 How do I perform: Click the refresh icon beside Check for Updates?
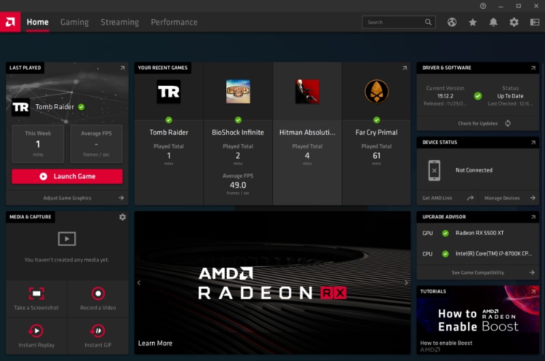coord(508,123)
